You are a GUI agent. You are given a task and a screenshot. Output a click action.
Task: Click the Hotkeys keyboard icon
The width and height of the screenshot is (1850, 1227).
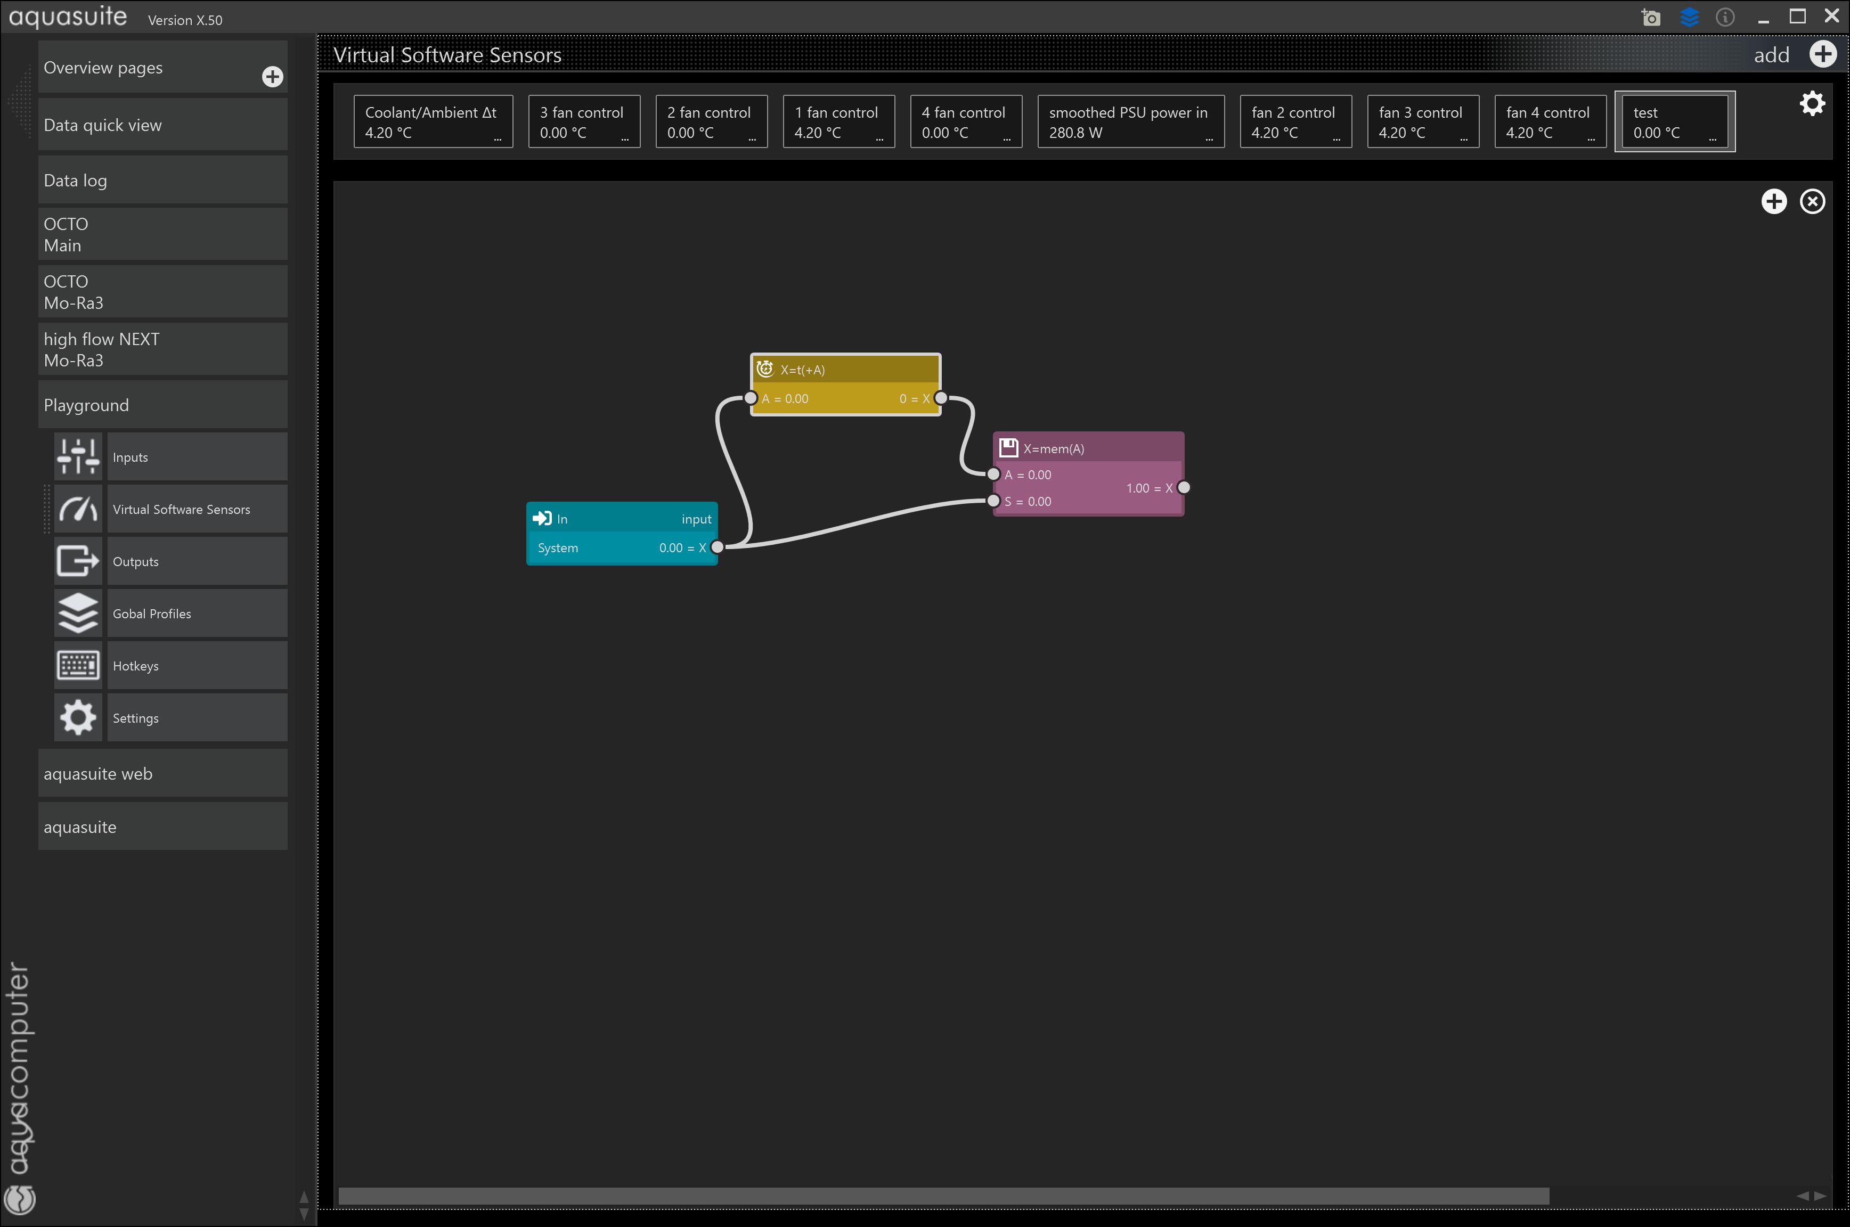[x=78, y=665]
